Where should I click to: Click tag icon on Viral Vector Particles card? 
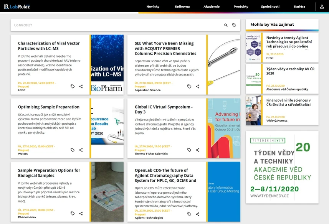click(x=73, y=86)
